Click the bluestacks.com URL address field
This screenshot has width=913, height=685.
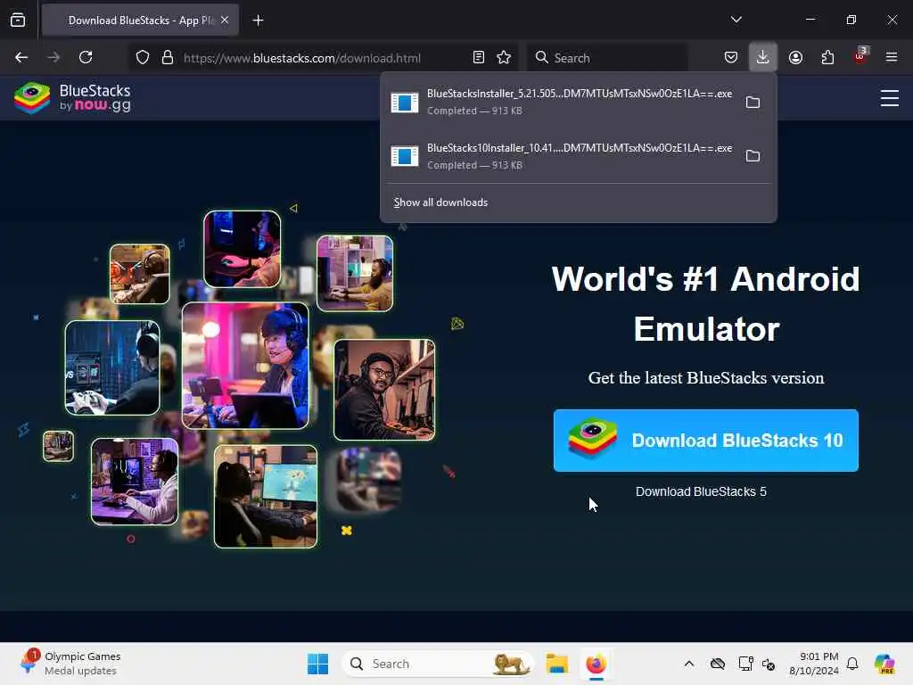pos(302,58)
